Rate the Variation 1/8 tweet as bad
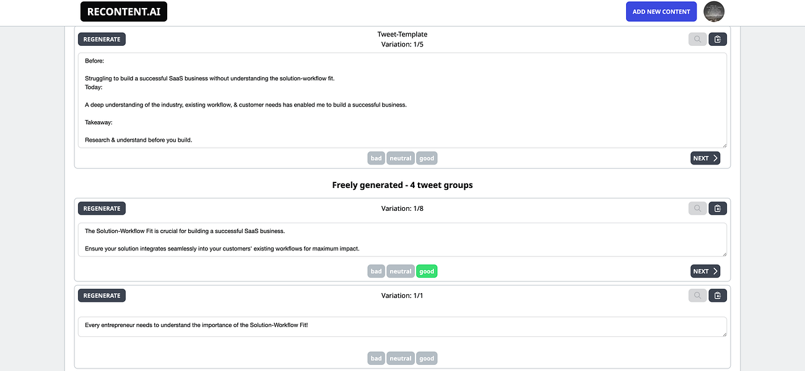 376,271
